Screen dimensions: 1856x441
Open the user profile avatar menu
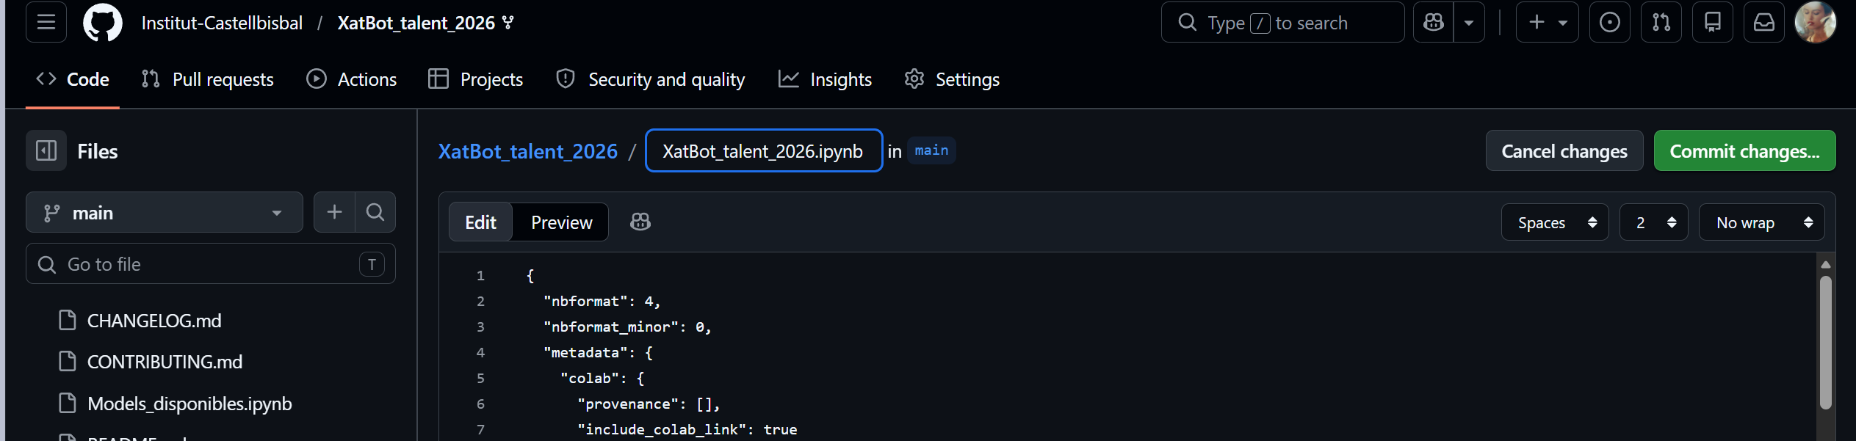coord(1815,22)
